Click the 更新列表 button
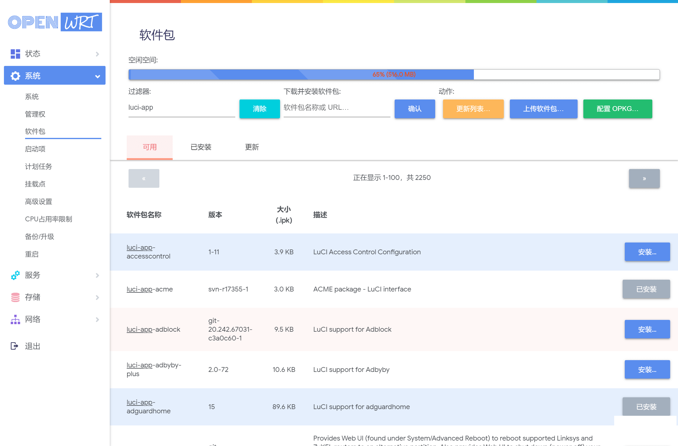Image resolution: width=678 pixels, height=446 pixels. 473,109
